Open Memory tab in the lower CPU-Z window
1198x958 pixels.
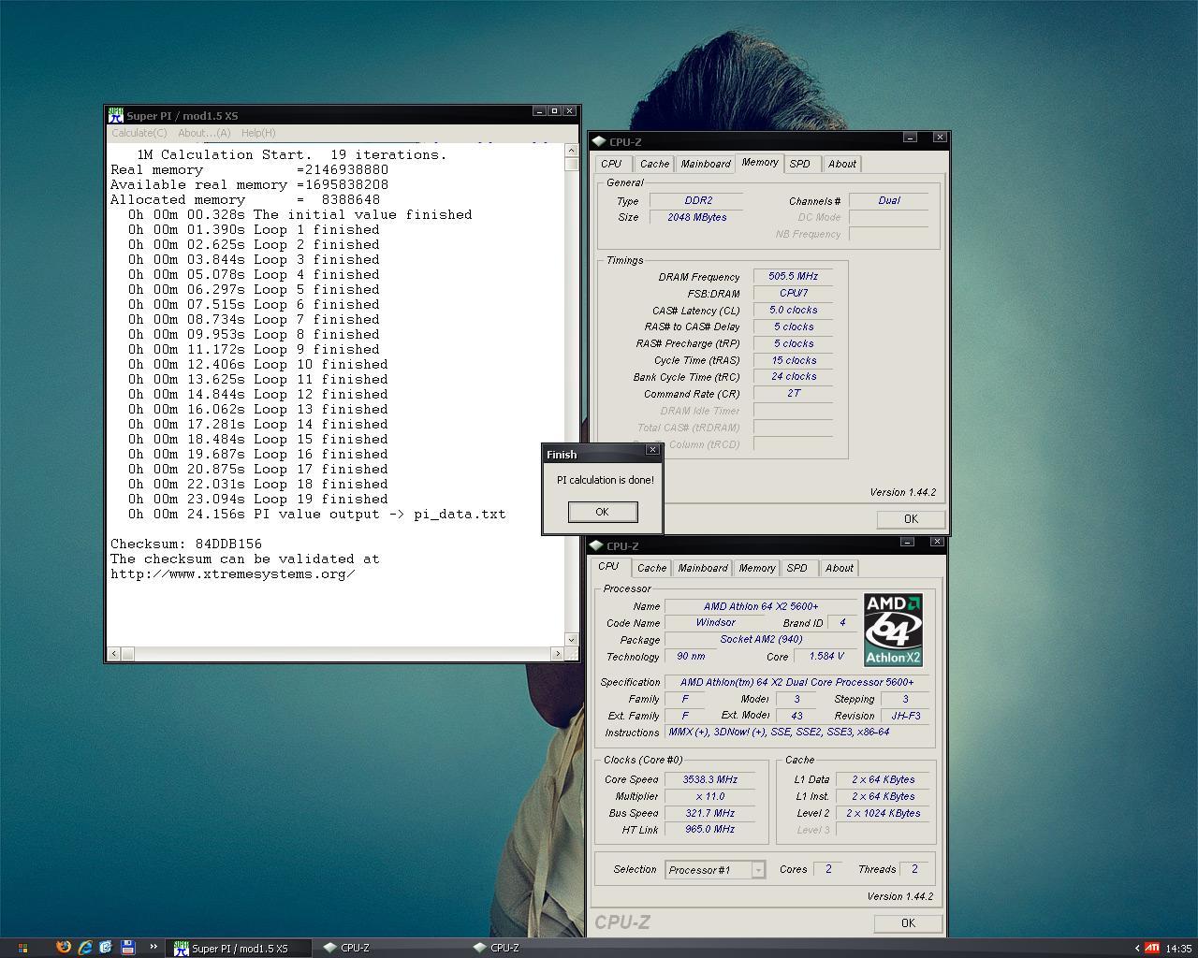point(756,568)
